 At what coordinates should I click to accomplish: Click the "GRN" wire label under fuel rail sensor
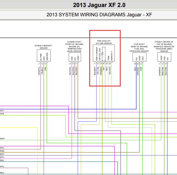(141, 69)
